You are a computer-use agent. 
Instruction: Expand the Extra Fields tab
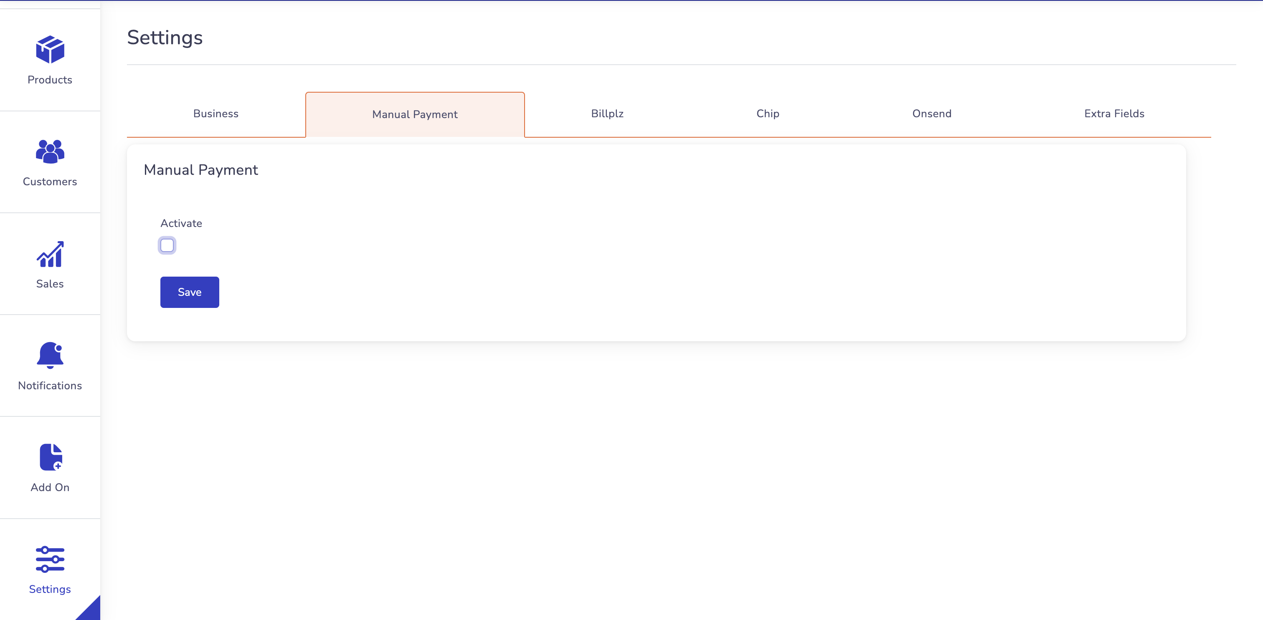click(1114, 113)
